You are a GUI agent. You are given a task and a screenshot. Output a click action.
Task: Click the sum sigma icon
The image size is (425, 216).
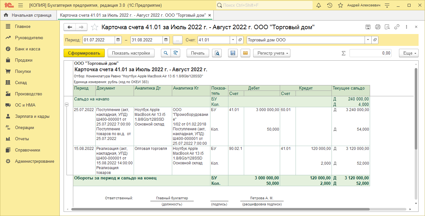(343, 53)
